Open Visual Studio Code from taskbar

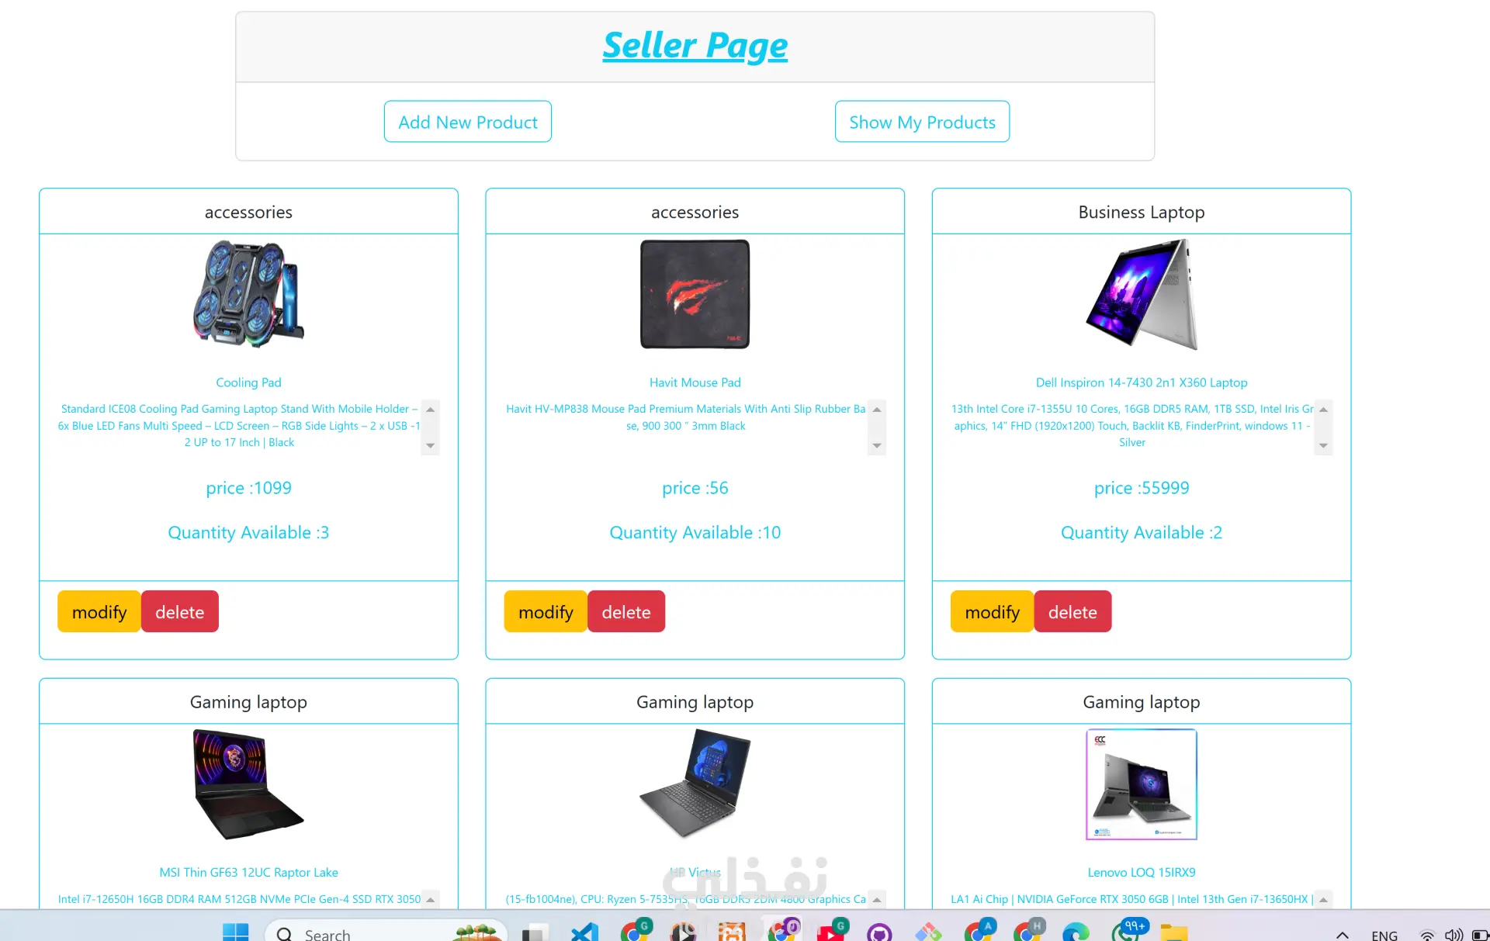pyautogui.click(x=585, y=932)
